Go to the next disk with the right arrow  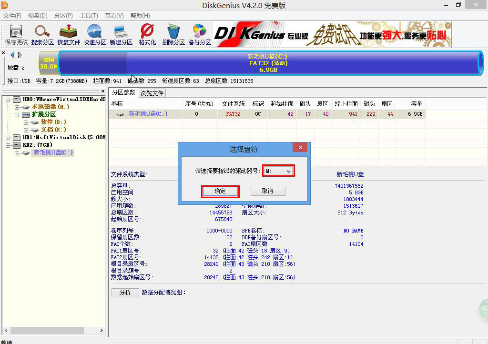[x=20, y=55]
